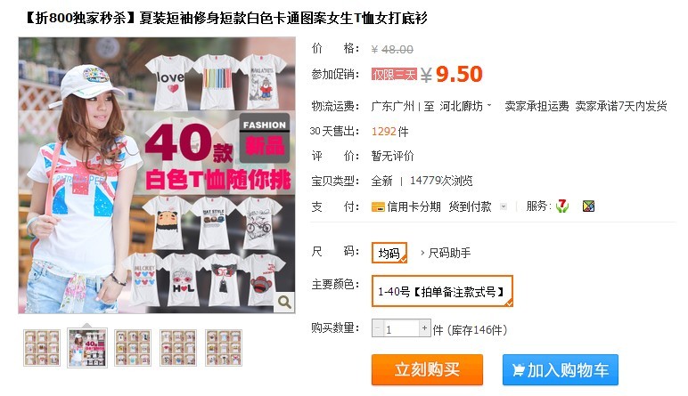Screen dimensions: 688x396
Task: Select the first product thumbnail
Action: pos(42,348)
